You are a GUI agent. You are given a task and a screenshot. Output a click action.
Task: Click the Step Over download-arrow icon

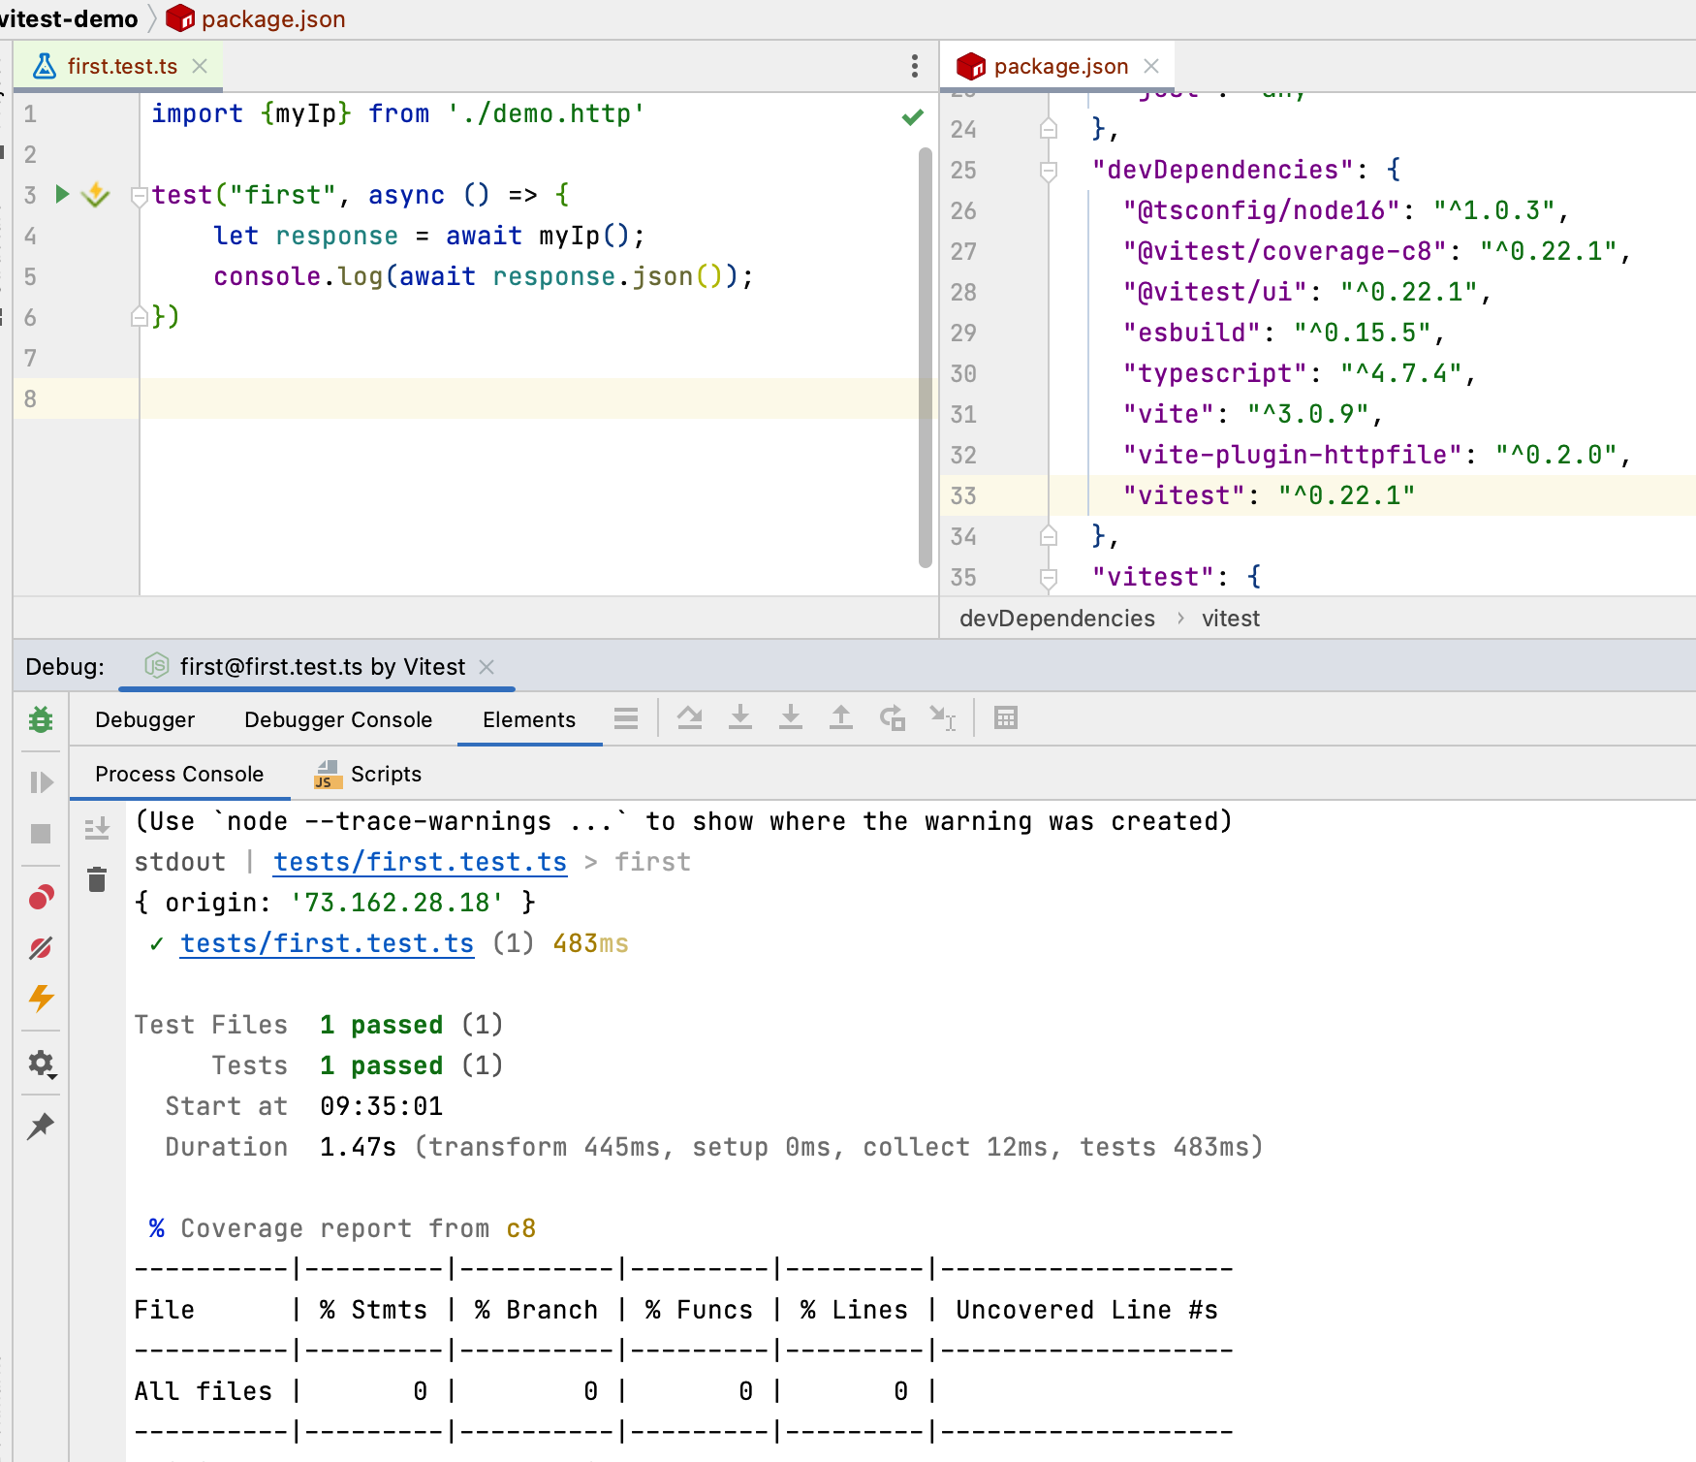(740, 717)
